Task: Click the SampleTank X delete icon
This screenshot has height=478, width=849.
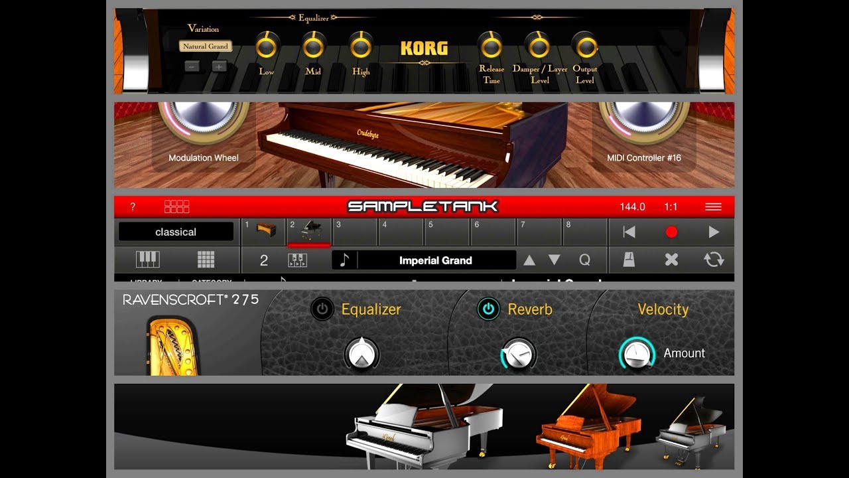Action: 671,260
